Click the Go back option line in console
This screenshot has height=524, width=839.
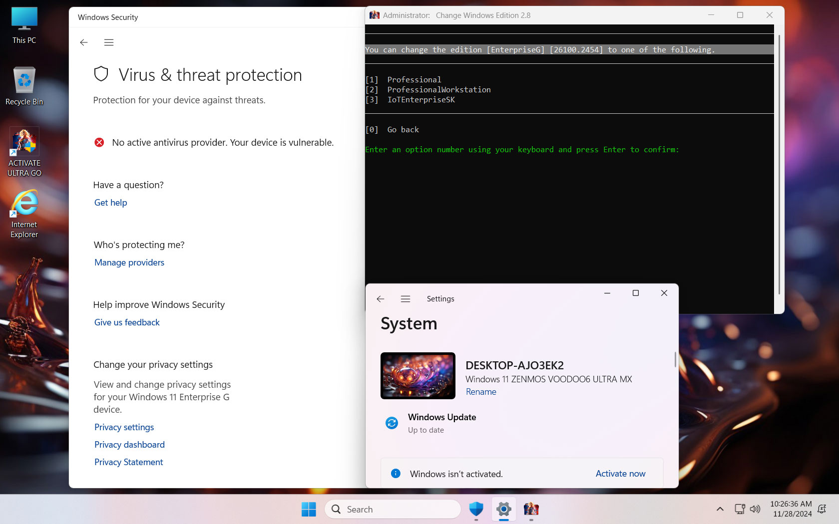[392, 130]
